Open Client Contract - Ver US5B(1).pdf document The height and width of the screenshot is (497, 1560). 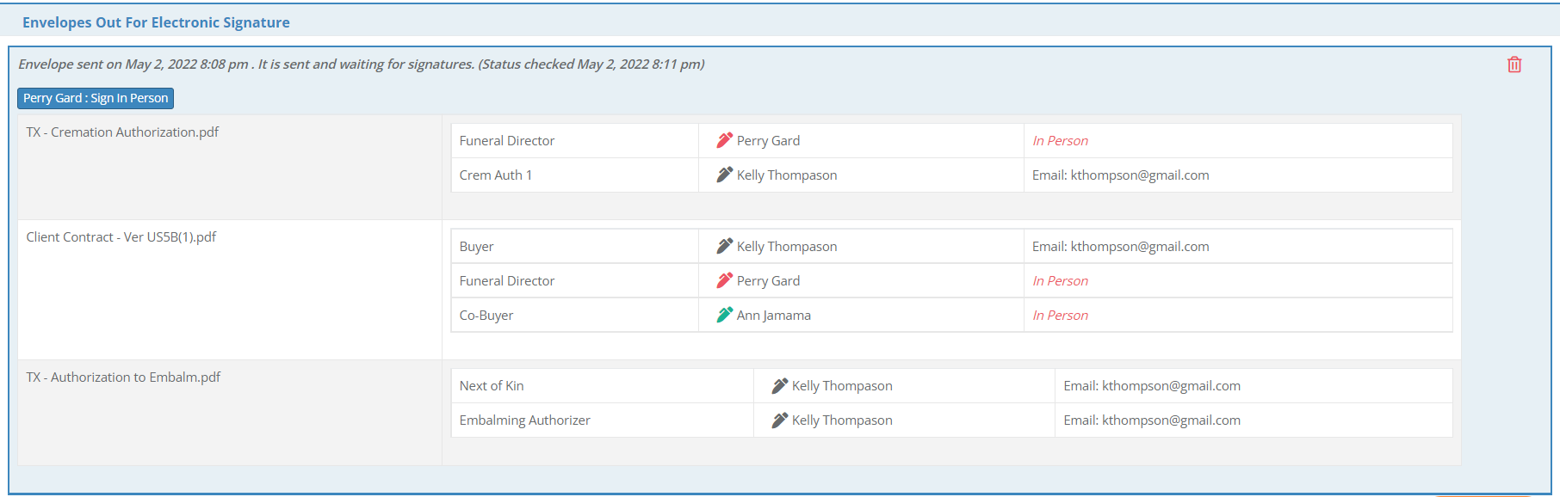pyautogui.click(x=121, y=237)
